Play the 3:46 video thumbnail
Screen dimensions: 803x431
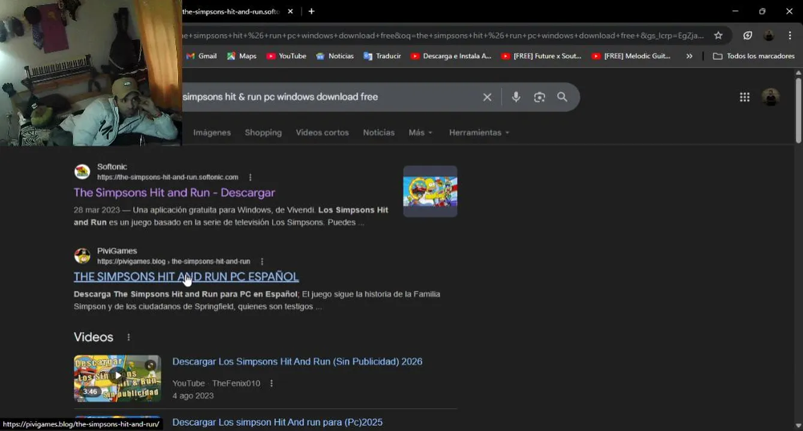click(x=118, y=378)
